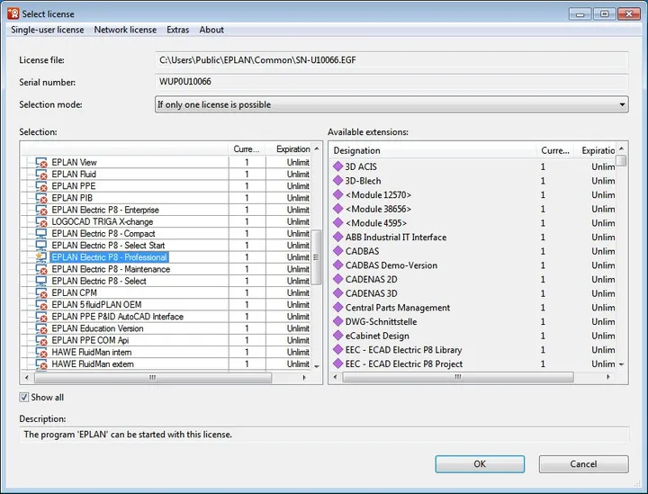648x494 pixels.
Task: Open the Network license menu
Action: (125, 30)
